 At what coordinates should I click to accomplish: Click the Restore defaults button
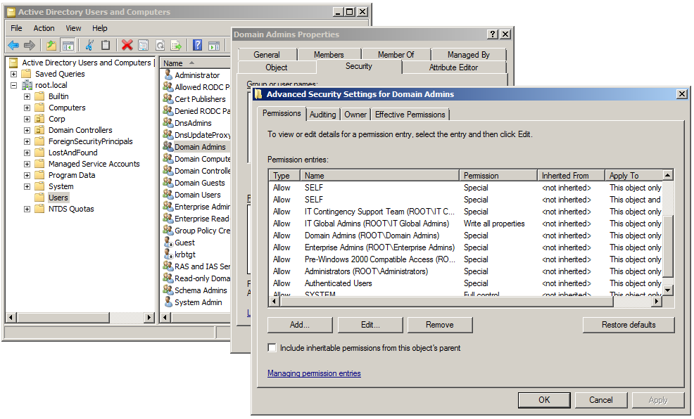(629, 325)
